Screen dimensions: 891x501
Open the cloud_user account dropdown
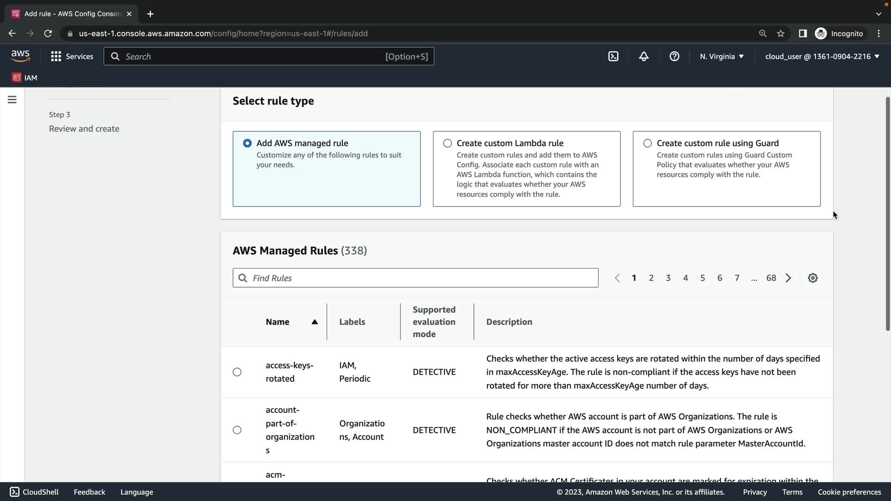tap(822, 57)
